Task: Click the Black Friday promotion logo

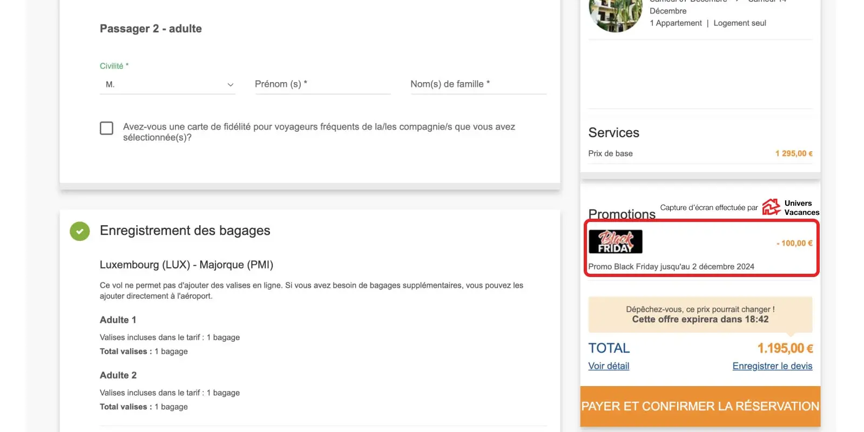Action: pos(616,241)
